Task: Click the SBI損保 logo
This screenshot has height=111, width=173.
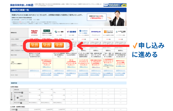Action: [x=71, y=32]
